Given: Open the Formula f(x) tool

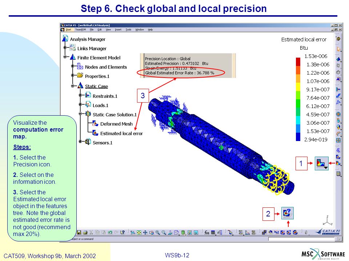Looking at the screenshot, I should pyautogui.click(x=206, y=232).
